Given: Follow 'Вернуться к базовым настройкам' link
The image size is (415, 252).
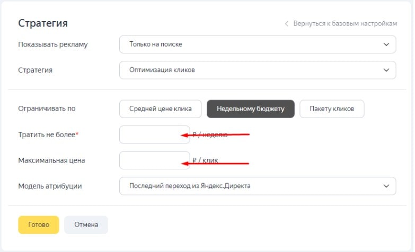Looking at the screenshot, I should pyautogui.click(x=346, y=24).
